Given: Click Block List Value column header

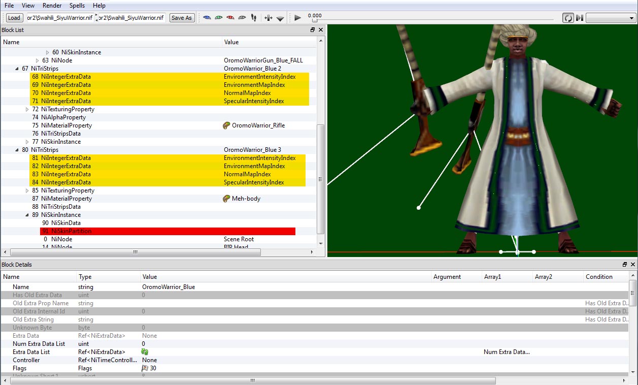Looking at the screenshot, I should tap(269, 42).
